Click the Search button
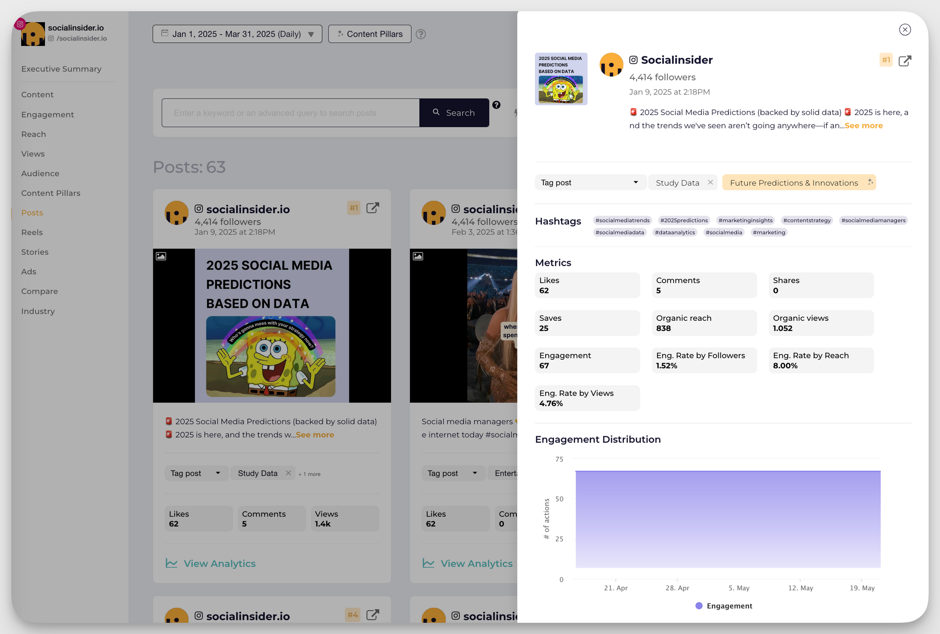 click(454, 113)
